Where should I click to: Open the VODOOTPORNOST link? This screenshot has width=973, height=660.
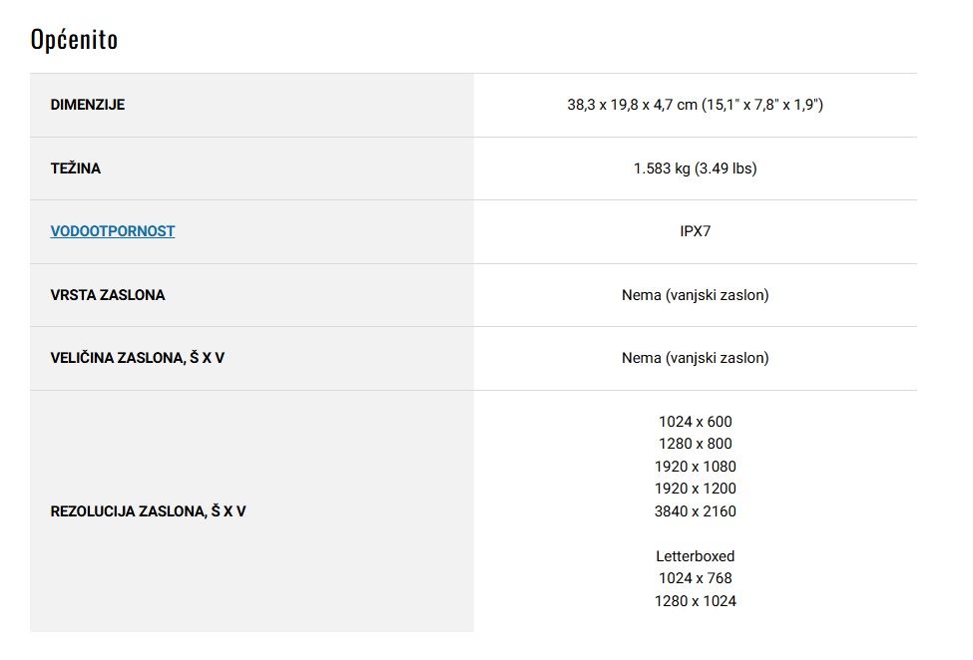coord(113,231)
